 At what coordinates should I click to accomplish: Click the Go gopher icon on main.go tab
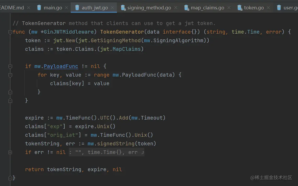(39, 8)
